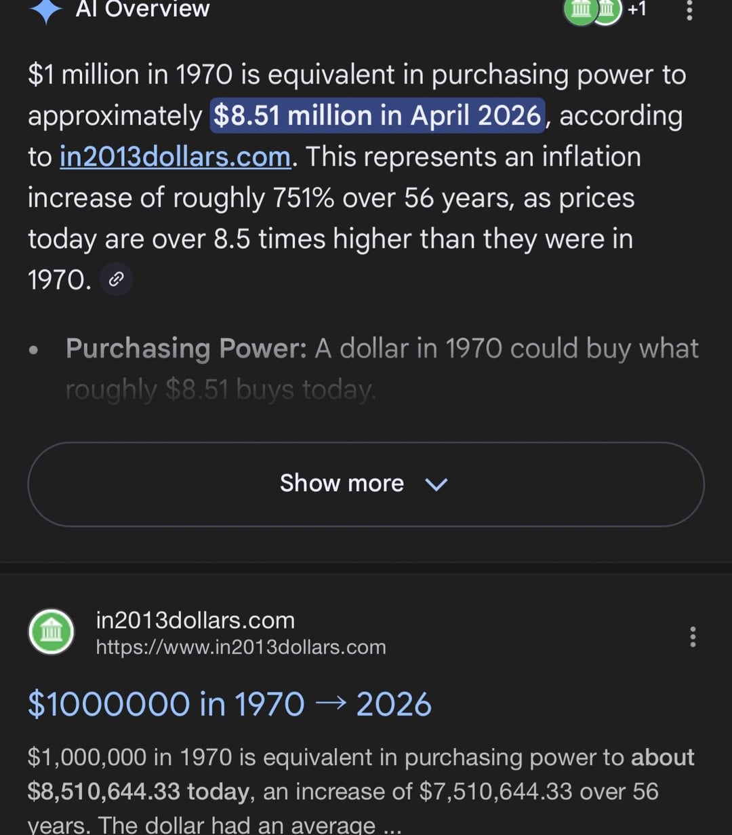The image size is (732, 835).
Task: Tap the AI Overview sparkle icon
Action: [46, 9]
